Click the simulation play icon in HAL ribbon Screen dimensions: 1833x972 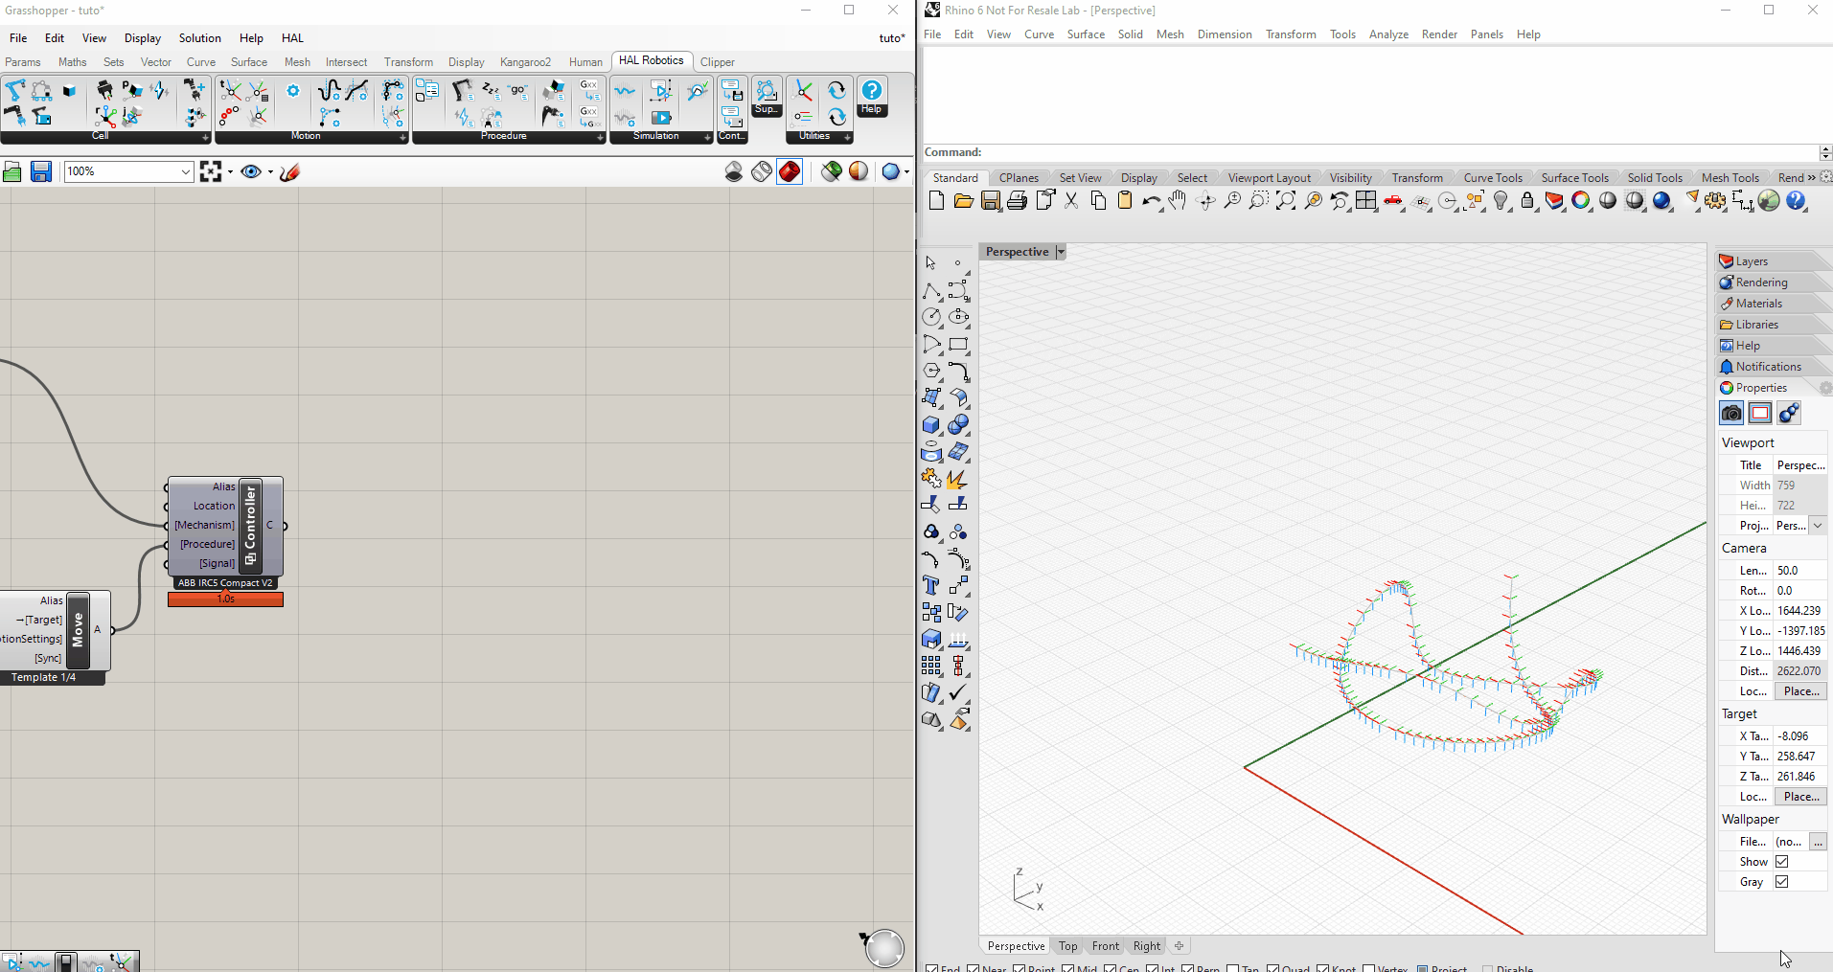[x=661, y=117]
